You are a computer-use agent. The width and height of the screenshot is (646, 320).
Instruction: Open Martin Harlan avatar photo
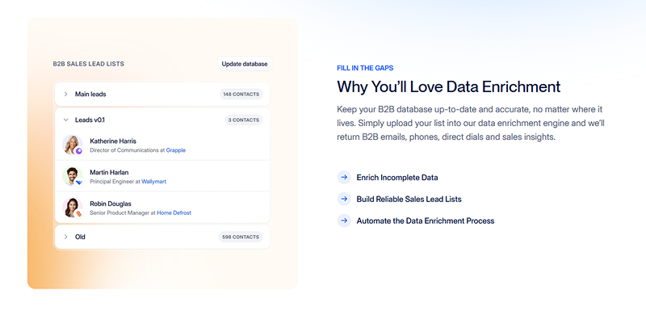click(72, 175)
